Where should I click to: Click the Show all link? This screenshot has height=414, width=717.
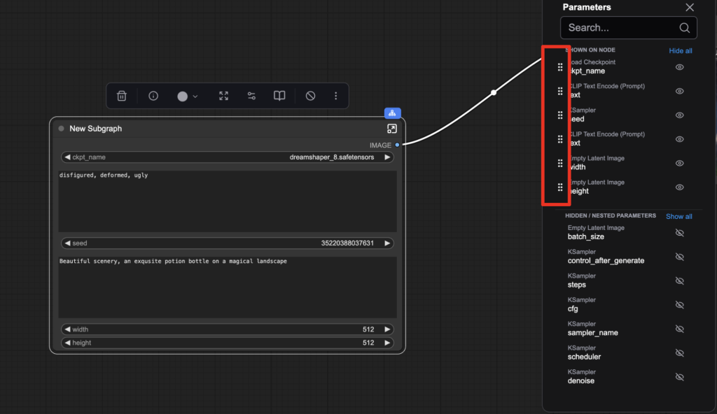tap(678, 216)
